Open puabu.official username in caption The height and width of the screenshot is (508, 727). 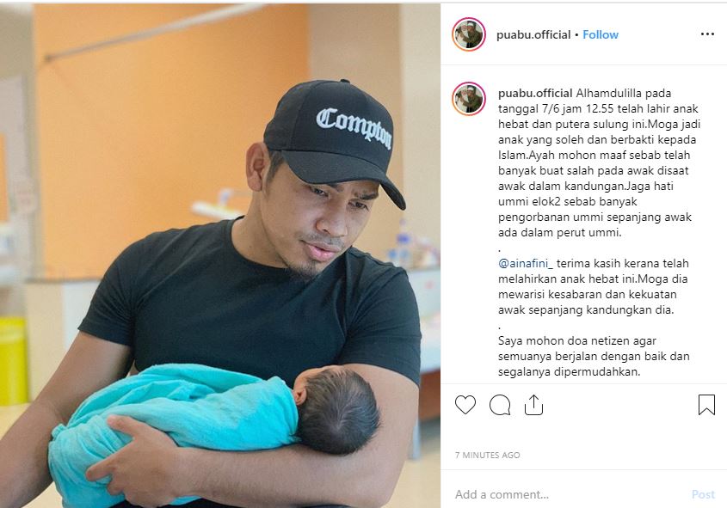pos(535,93)
